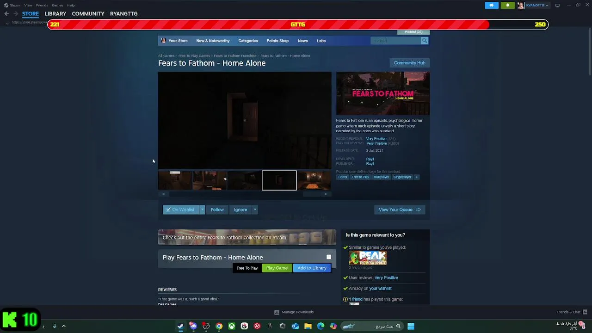Switch to Big Picture mode icon
592x333 pixels.
tap(557, 5)
